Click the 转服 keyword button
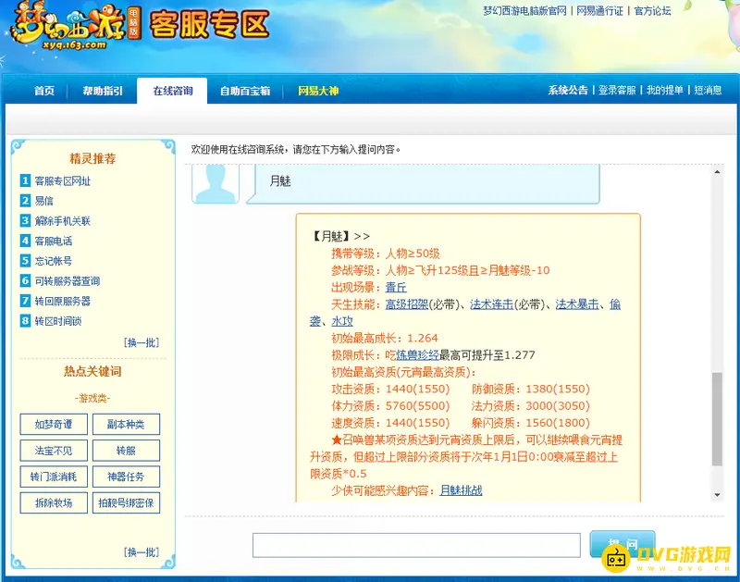740x582 pixels. [x=126, y=451]
